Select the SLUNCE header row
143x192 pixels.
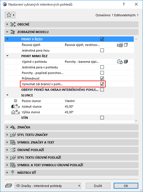(x=69, y=95)
